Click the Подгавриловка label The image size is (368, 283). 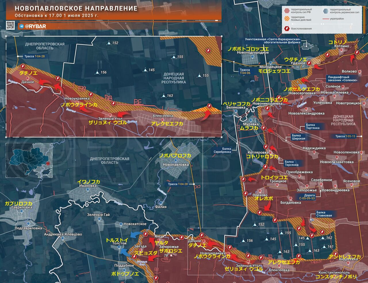(x=28, y=228)
